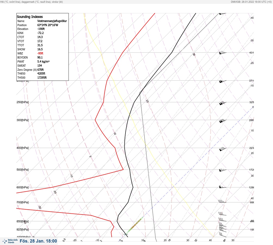Click the 'Zero Degree (A)' row label
273x245 pixels.
pyautogui.click(x=27, y=70)
